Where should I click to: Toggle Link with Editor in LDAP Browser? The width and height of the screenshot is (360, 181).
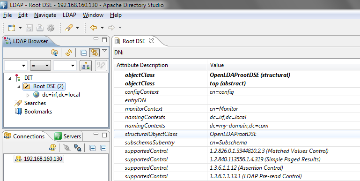point(95,53)
